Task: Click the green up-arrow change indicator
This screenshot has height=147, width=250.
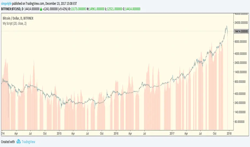Action: coord(41,9)
